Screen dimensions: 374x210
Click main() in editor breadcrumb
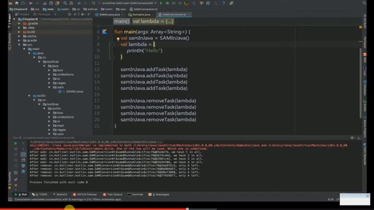tap(122, 22)
